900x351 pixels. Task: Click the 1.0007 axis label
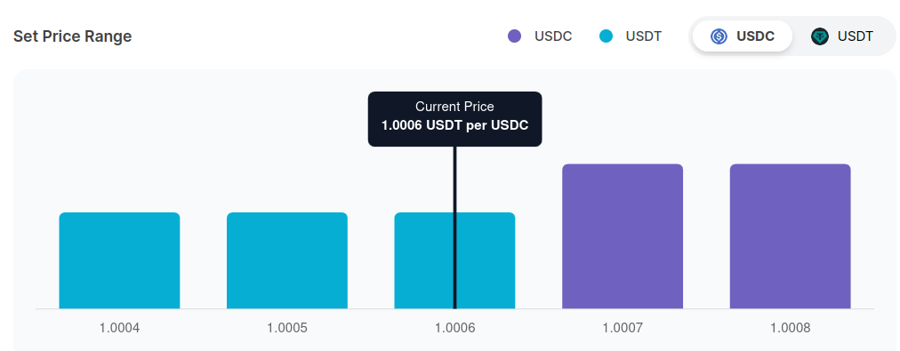623,328
